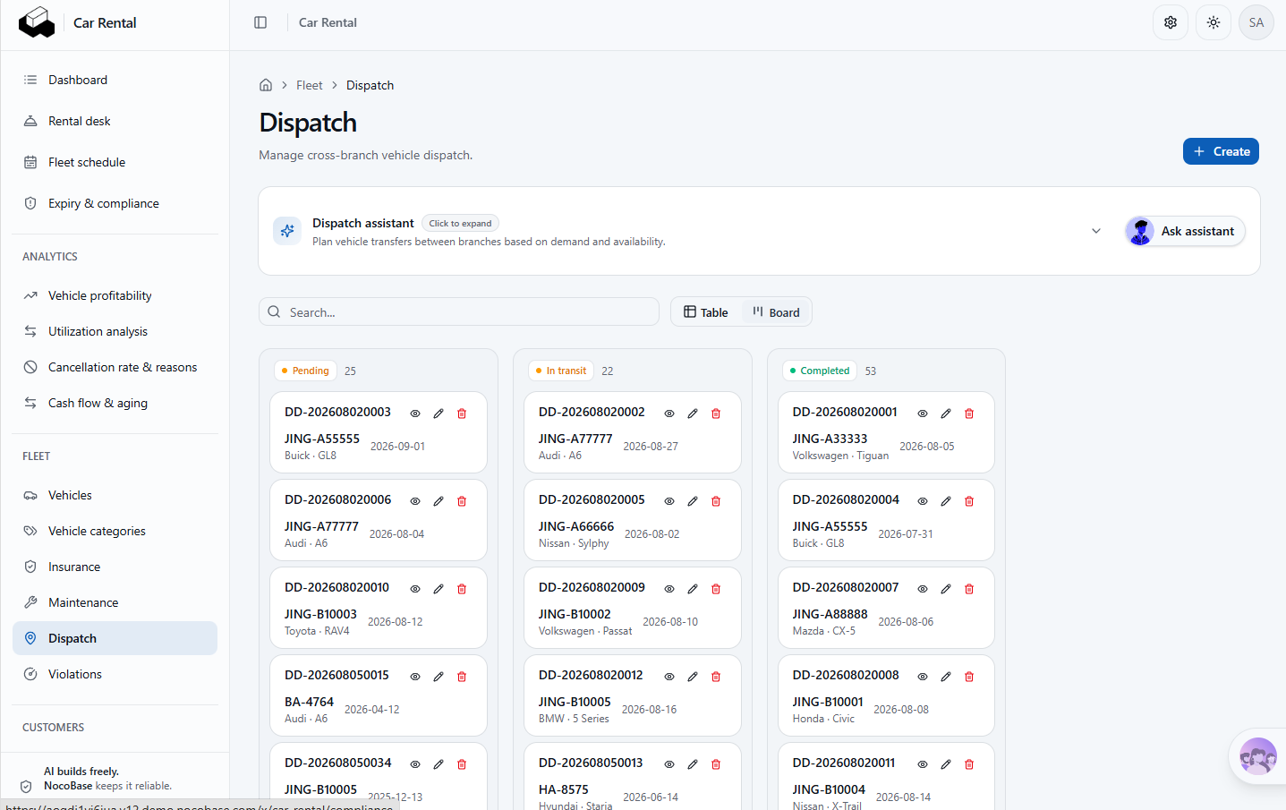The image size is (1286, 810).
Task: Delete dispatch DD-202608020008
Action: coord(969,677)
